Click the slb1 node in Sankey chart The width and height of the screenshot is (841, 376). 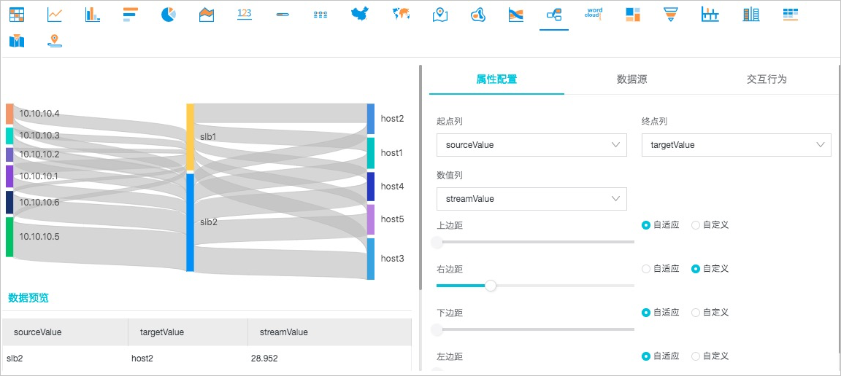(190, 137)
